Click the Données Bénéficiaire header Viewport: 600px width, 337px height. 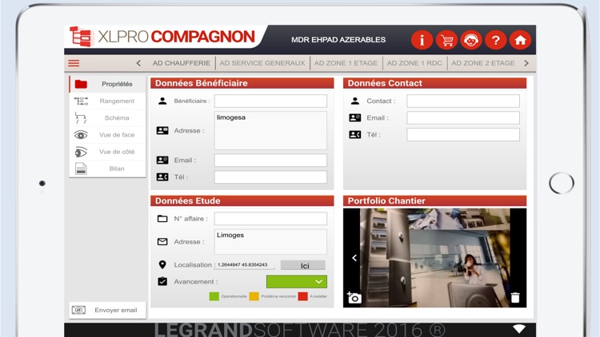tap(242, 83)
